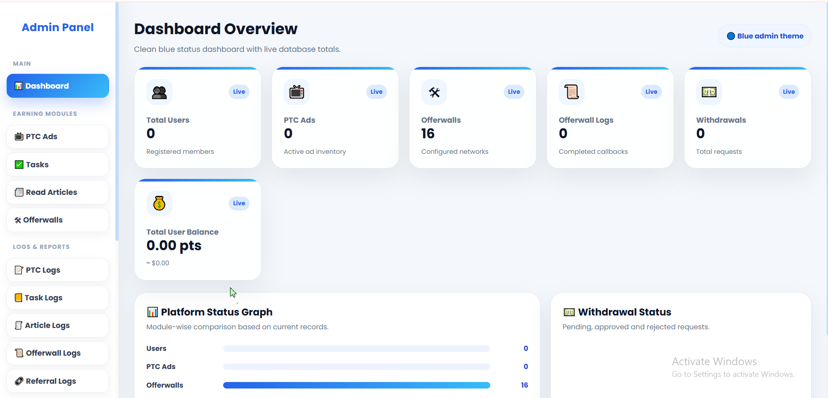The height and width of the screenshot is (398, 828).
Task: Click the Platform Status Graph heading text
Action: (217, 312)
